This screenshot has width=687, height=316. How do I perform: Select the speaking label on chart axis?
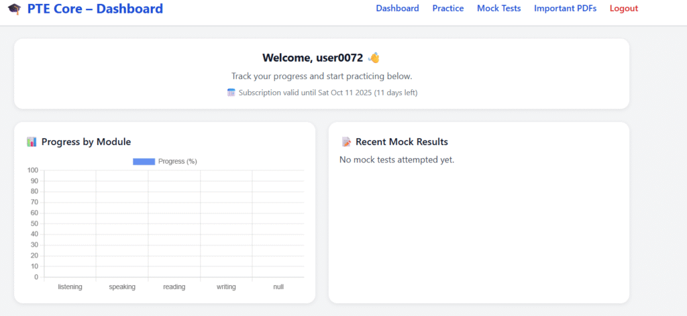point(122,287)
